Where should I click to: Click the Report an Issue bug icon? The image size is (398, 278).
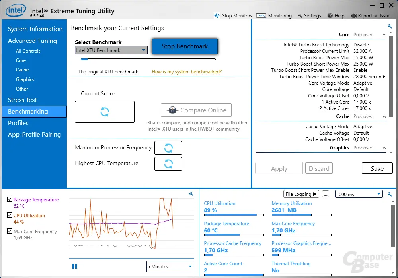click(353, 16)
